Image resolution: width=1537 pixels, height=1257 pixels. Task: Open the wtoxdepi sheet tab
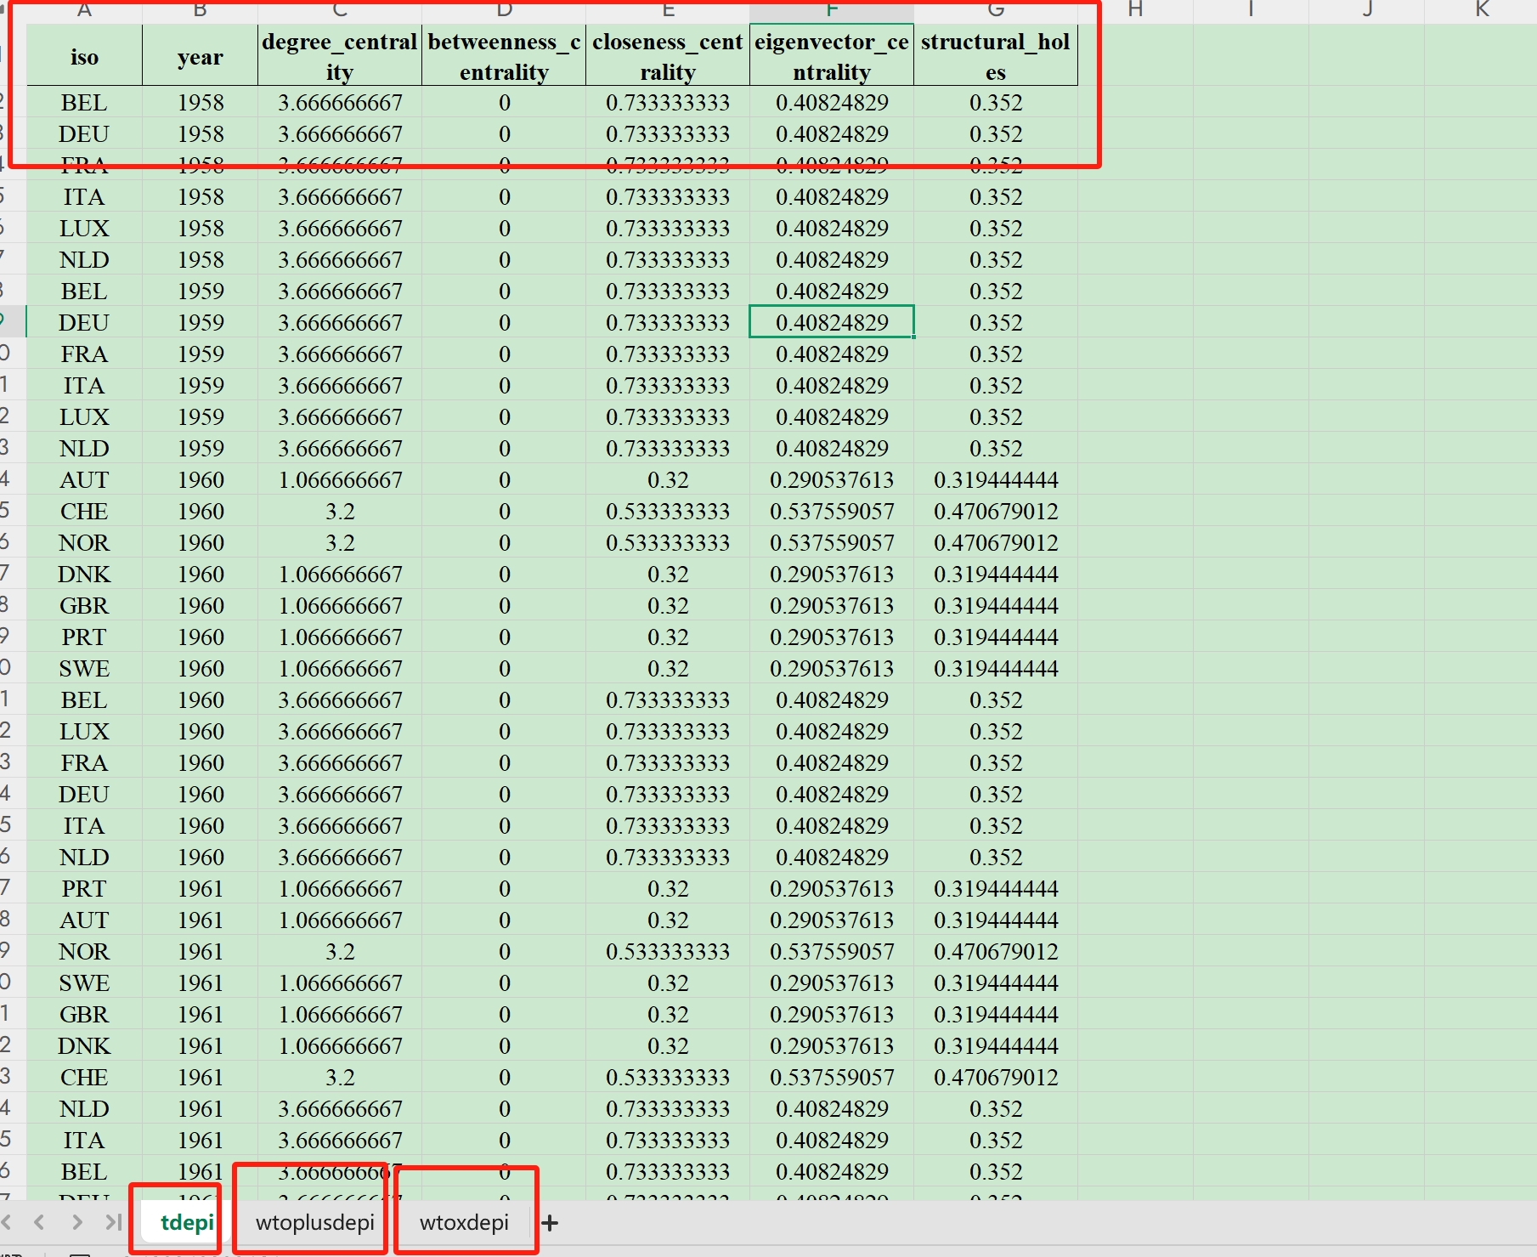[x=464, y=1223]
